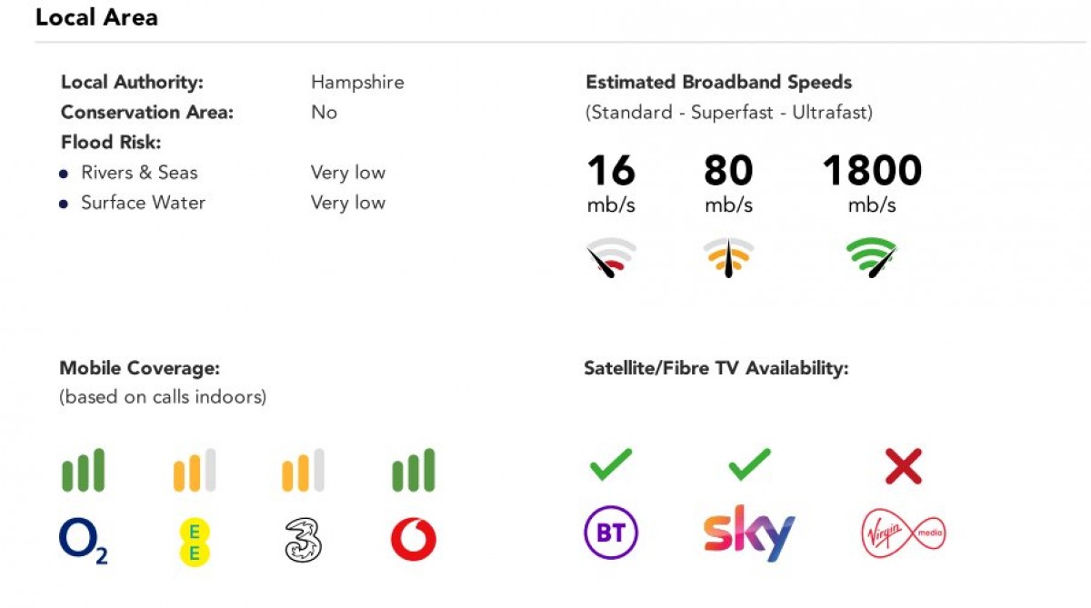Click the green ultrafast speed gauge icon

(871, 257)
